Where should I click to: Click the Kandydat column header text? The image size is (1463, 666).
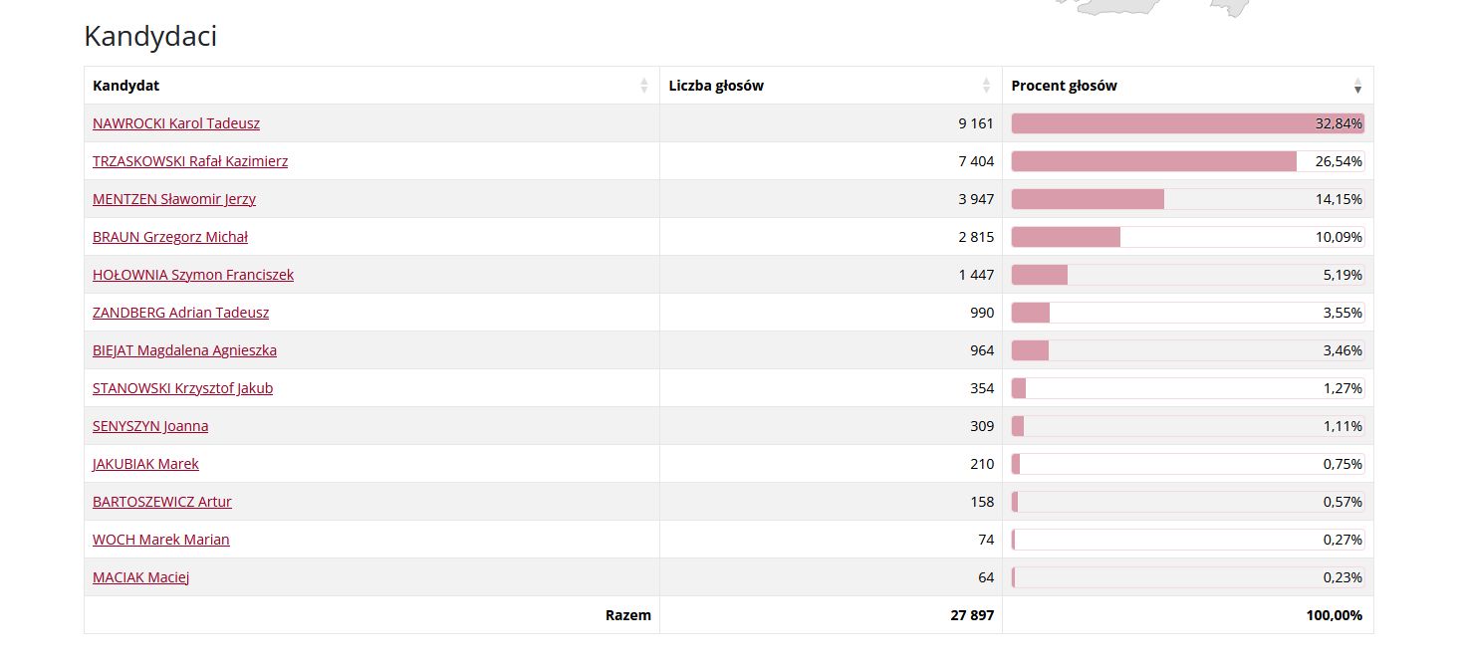click(x=126, y=86)
